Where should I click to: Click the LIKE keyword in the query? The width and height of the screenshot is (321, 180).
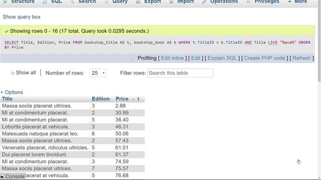273,42
